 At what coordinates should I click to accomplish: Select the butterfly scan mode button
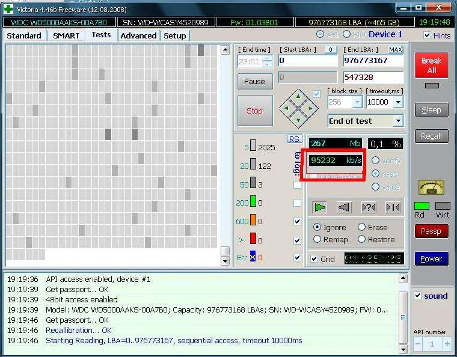(393, 207)
